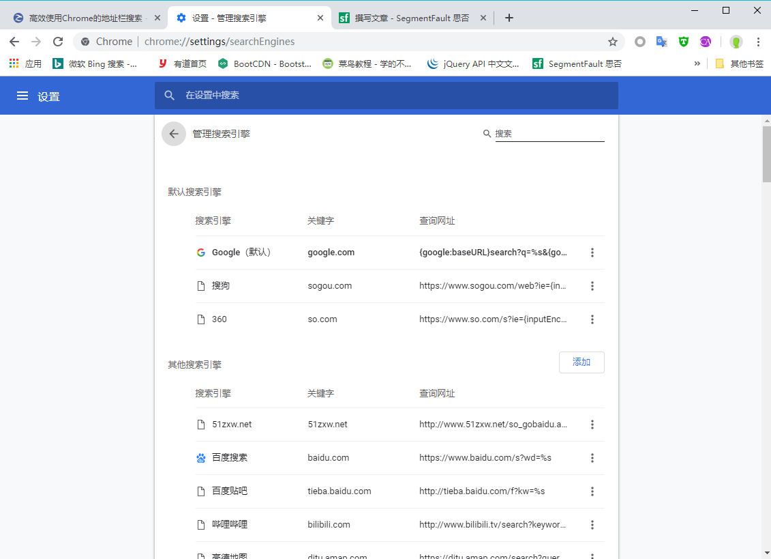Open the 设置 hamburger menu
771x559 pixels.
pyautogui.click(x=22, y=96)
